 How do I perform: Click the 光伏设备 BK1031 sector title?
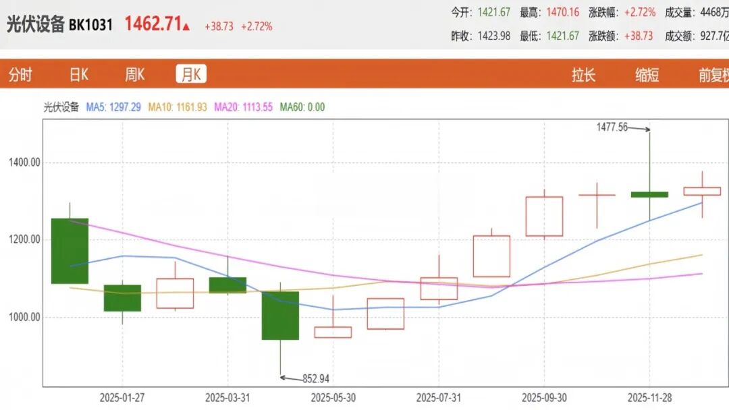coord(59,26)
